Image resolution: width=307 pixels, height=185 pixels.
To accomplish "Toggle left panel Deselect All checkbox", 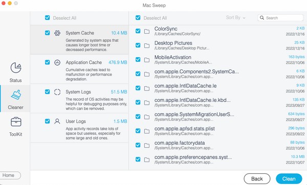I will click(x=48, y=18).
